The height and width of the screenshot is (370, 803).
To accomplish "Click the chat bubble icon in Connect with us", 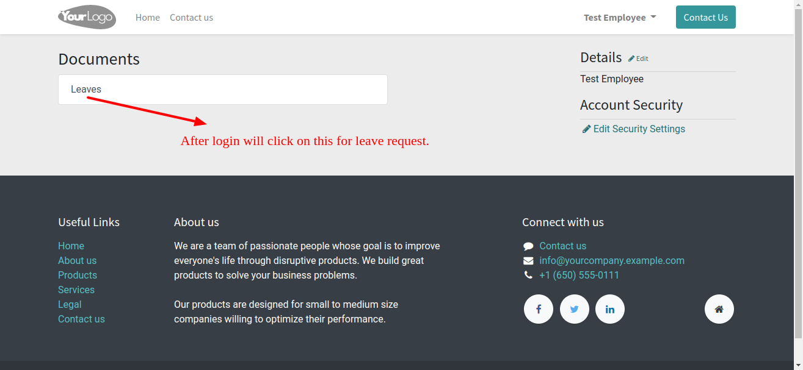I will coord(528,246).
